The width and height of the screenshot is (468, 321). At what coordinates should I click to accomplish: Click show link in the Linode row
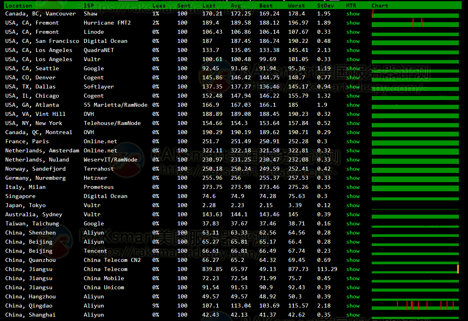[x=353, y=32]
